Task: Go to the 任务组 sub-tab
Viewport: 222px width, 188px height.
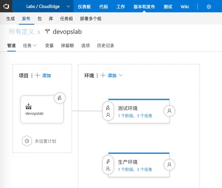Action: (x=66, y=18)
